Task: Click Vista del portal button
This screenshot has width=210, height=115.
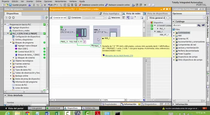Action: [x=14, y=108]
